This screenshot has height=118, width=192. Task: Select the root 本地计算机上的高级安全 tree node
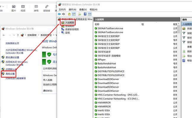(77, 19)
